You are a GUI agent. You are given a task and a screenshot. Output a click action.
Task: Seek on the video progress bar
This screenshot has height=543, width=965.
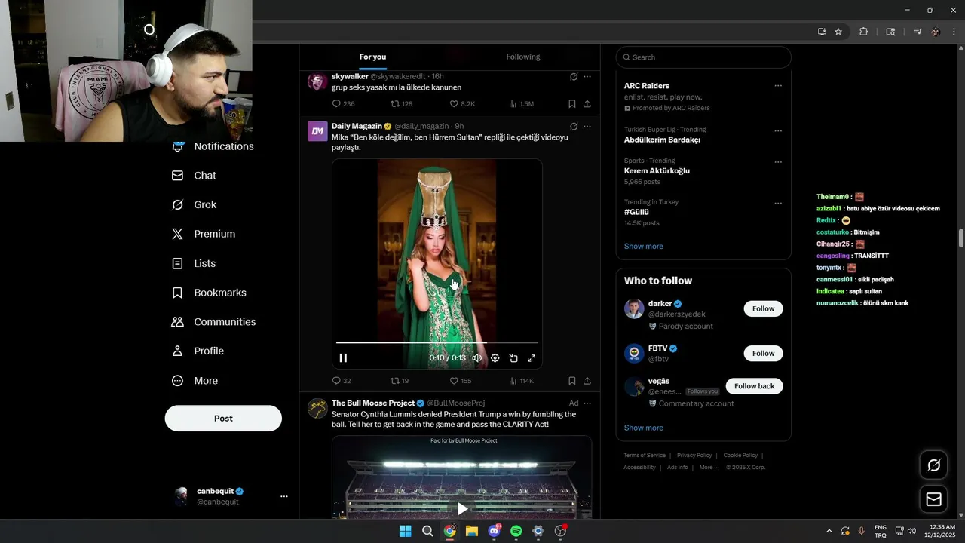pyautogui.click(x=437, y=343)
